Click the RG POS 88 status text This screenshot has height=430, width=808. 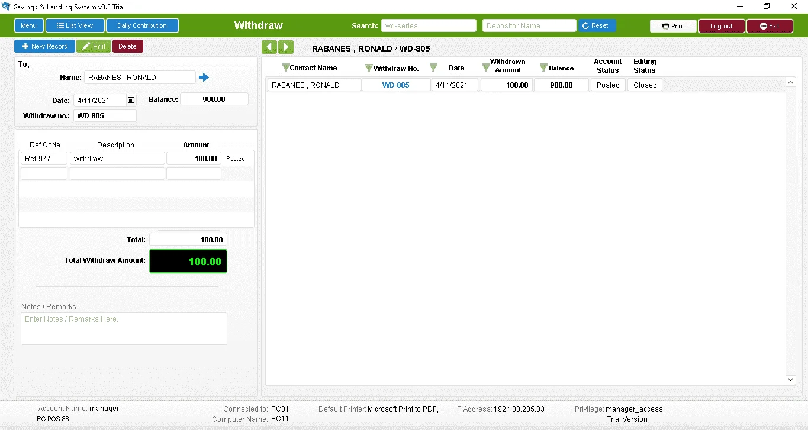point(53,419)
